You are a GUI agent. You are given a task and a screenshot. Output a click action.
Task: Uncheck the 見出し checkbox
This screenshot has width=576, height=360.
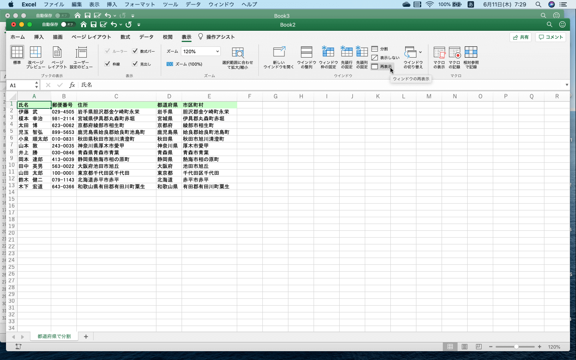(136, 64)
